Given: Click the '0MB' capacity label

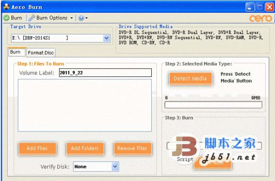Looking at the screenshot, I should pyautogui.click(x=256, y=98).
